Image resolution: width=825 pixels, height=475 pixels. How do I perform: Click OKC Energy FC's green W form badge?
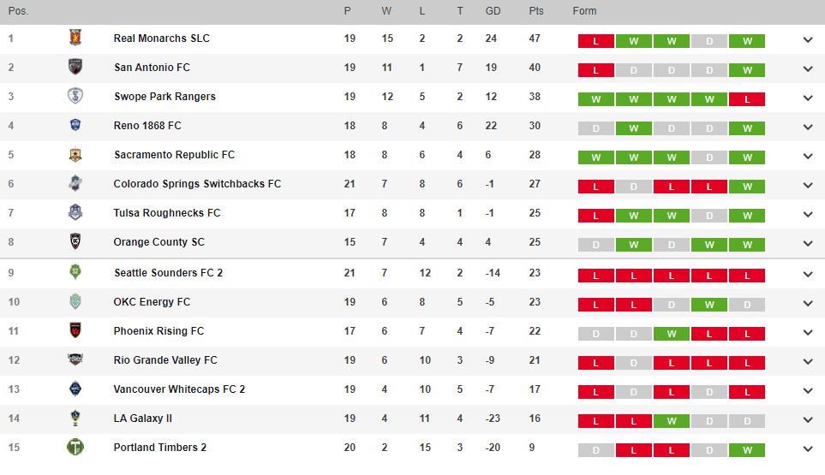coord(709,305)
